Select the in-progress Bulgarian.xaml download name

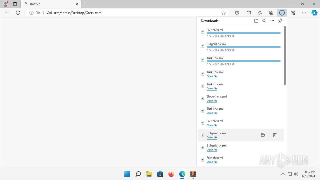click(216, 44)
